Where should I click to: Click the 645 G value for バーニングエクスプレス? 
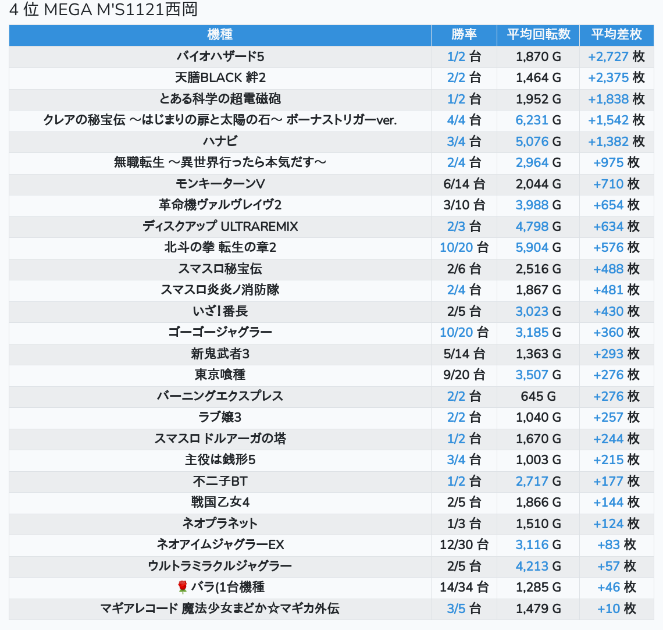(538, 396)
